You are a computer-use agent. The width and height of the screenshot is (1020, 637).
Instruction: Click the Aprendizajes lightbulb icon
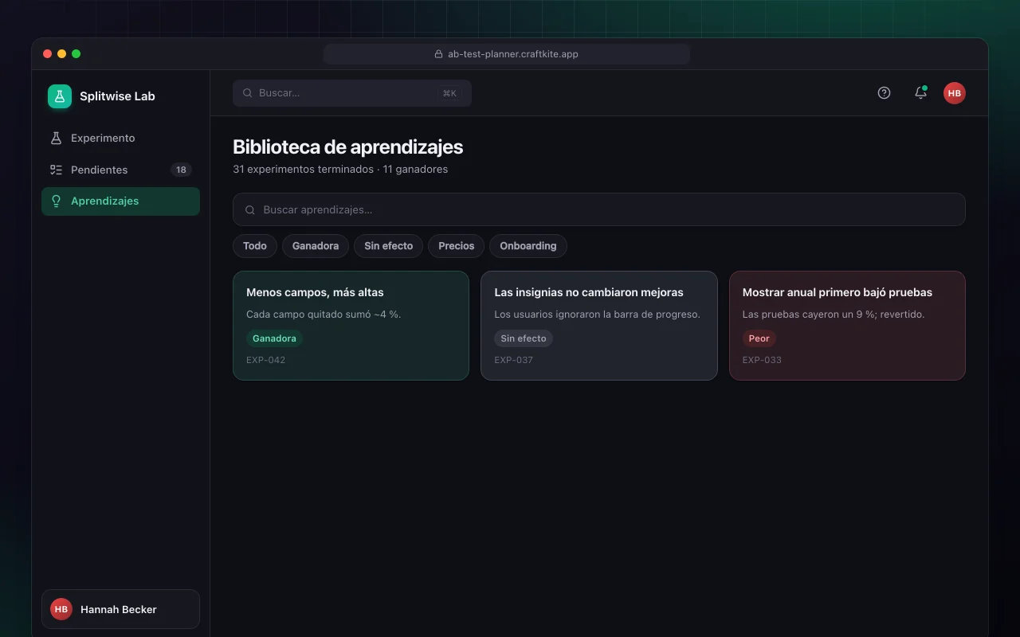pos(56,201)
